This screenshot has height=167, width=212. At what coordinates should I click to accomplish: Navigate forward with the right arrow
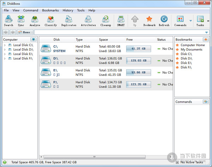(x=13, y=32)
